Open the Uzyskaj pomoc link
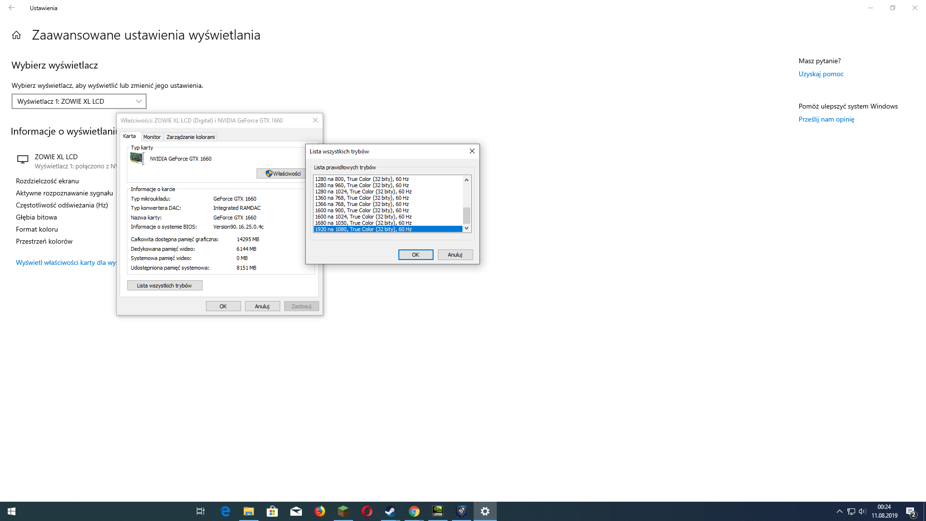 821,74
